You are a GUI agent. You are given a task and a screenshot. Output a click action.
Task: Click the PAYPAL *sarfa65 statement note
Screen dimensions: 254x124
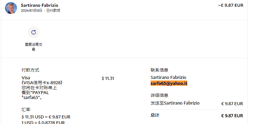pyautogui.click(x=35, y=95)
